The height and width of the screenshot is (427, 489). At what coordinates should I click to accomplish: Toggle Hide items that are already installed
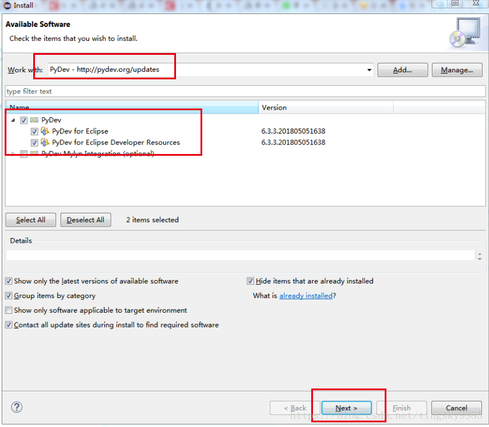[251, 281]
